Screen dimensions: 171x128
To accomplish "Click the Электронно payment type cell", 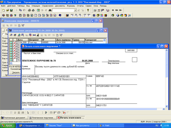I will (114, 61).
